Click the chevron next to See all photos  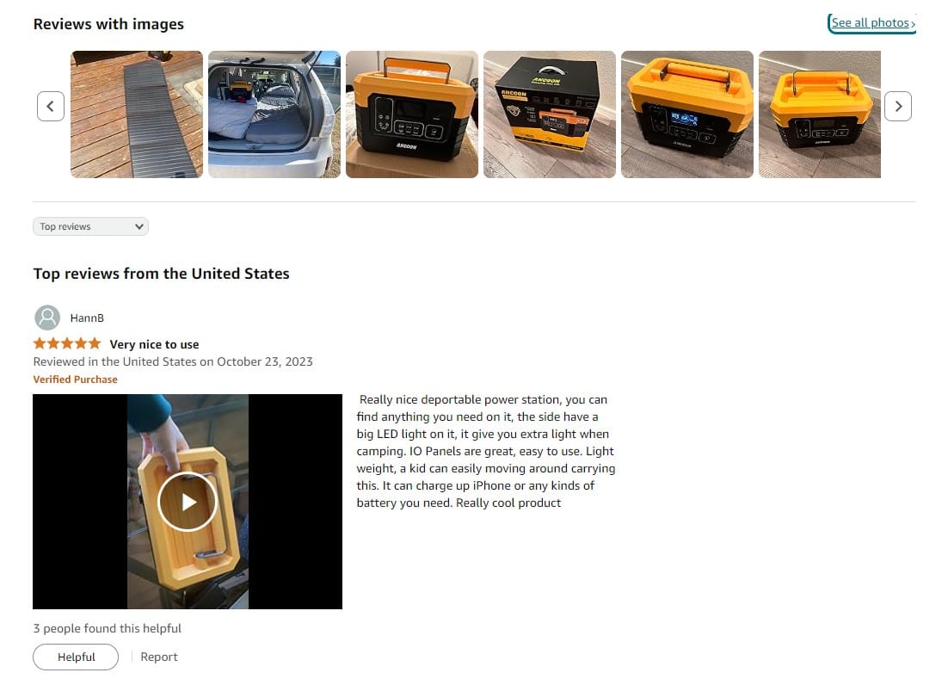[x=913, y=24]
